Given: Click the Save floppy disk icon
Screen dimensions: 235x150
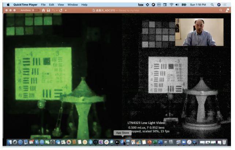Looking at the screenshot, I should (48, 10).
